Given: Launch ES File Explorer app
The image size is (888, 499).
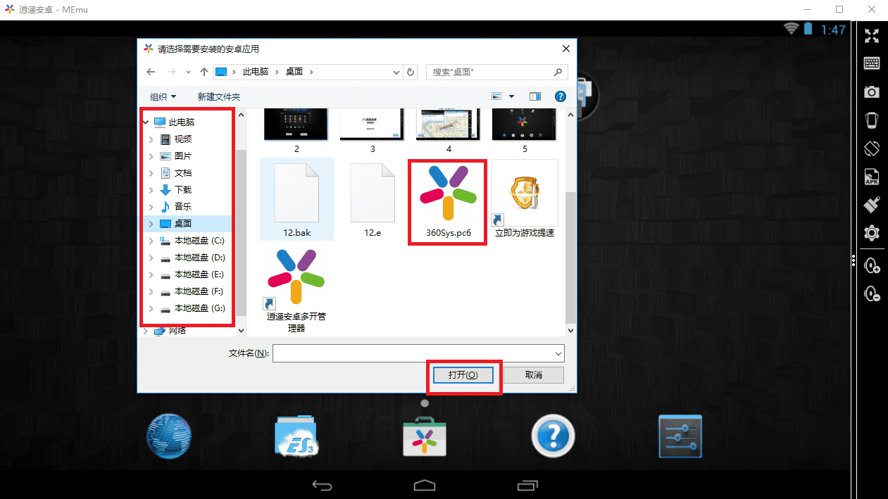Looking at the screenshot, I should point(297,437).
